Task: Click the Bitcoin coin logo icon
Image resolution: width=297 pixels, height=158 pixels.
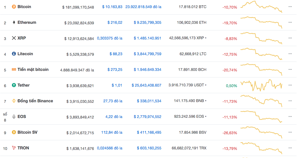Action: point(14,7)
